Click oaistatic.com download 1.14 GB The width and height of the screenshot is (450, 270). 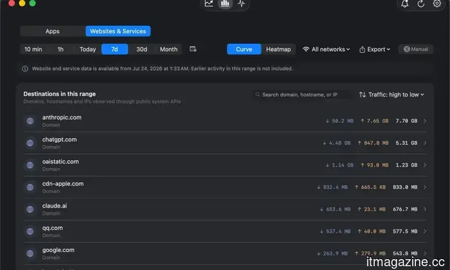[x=339, y=165]
